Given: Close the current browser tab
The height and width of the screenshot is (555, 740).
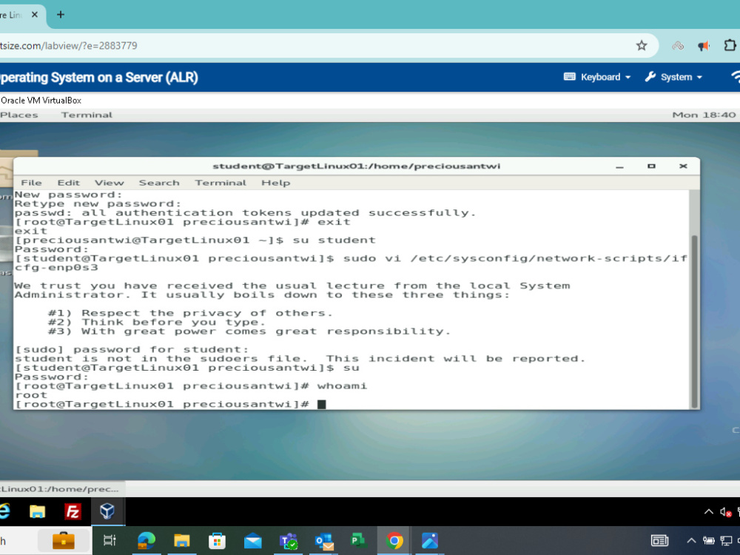Looking at the screenshot, I should 35,15.
